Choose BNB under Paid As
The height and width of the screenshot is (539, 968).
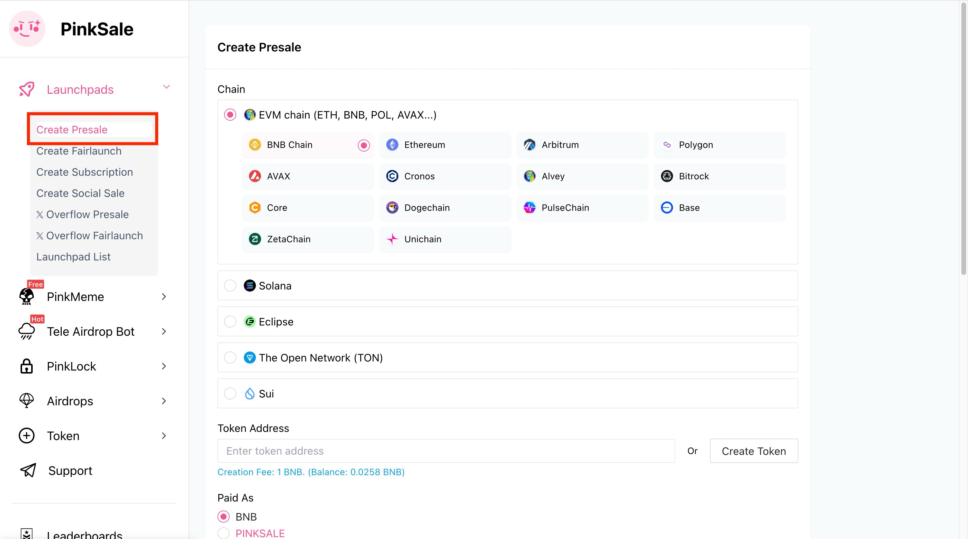(x=224, y=517)
